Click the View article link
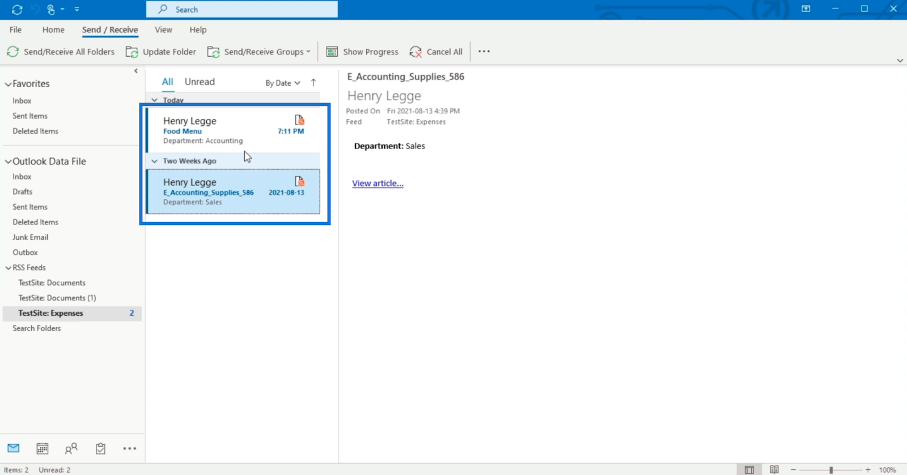The height and width of the screenshot is (475, 907). point(378,183)
